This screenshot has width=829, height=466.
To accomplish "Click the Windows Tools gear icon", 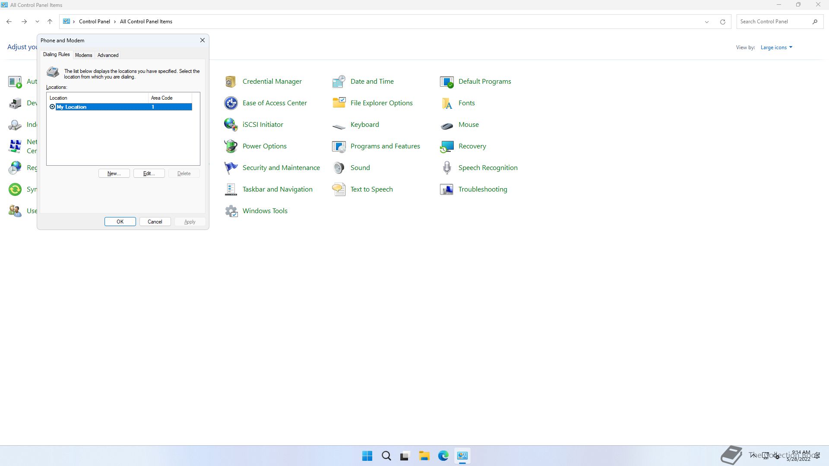I will click(231, 211).
